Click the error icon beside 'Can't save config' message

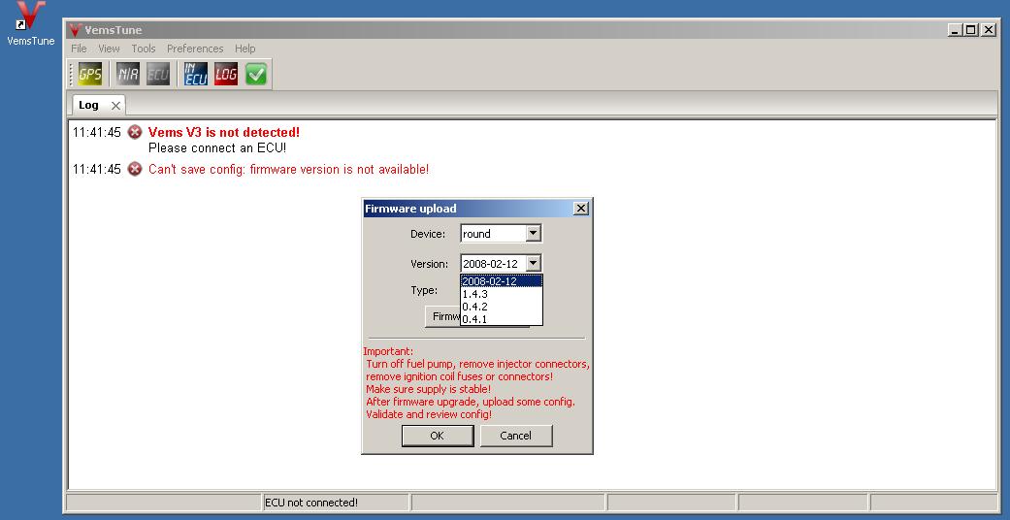coord(134,169)
